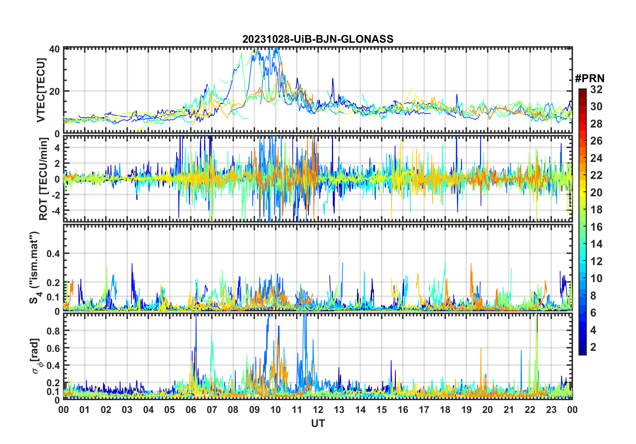Click colorbar tick label 28

[596, 124]
